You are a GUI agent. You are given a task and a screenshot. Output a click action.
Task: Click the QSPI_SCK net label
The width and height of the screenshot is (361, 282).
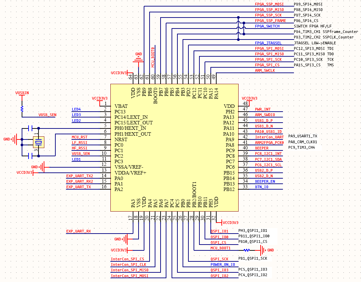click(x=219, y=259)
